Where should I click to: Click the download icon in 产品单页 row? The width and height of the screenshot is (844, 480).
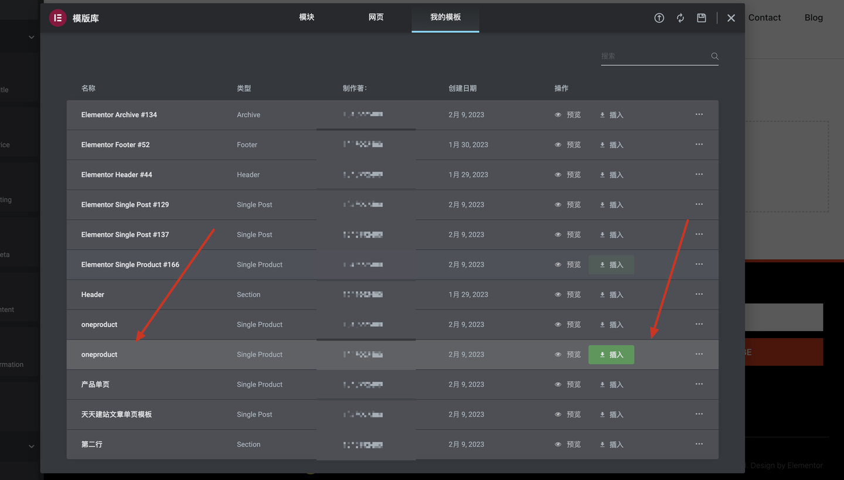(x=602, y=385)
